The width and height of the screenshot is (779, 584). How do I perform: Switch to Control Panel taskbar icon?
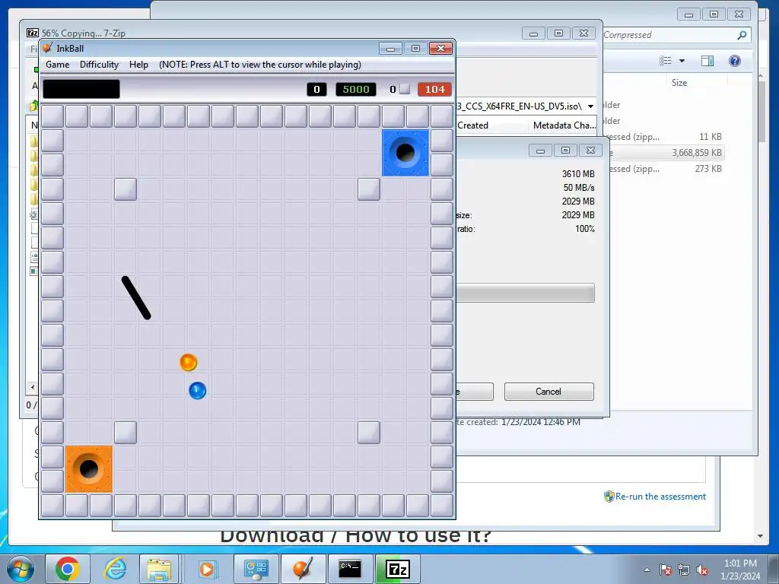click(x=256, y=569)
